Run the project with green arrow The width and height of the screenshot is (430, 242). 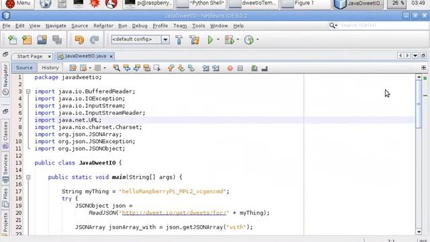pyautogui.click(x=210, y=40)
